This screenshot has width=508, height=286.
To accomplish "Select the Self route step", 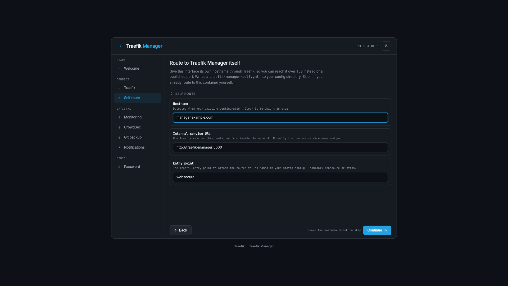I will click(x=138, y=98).
